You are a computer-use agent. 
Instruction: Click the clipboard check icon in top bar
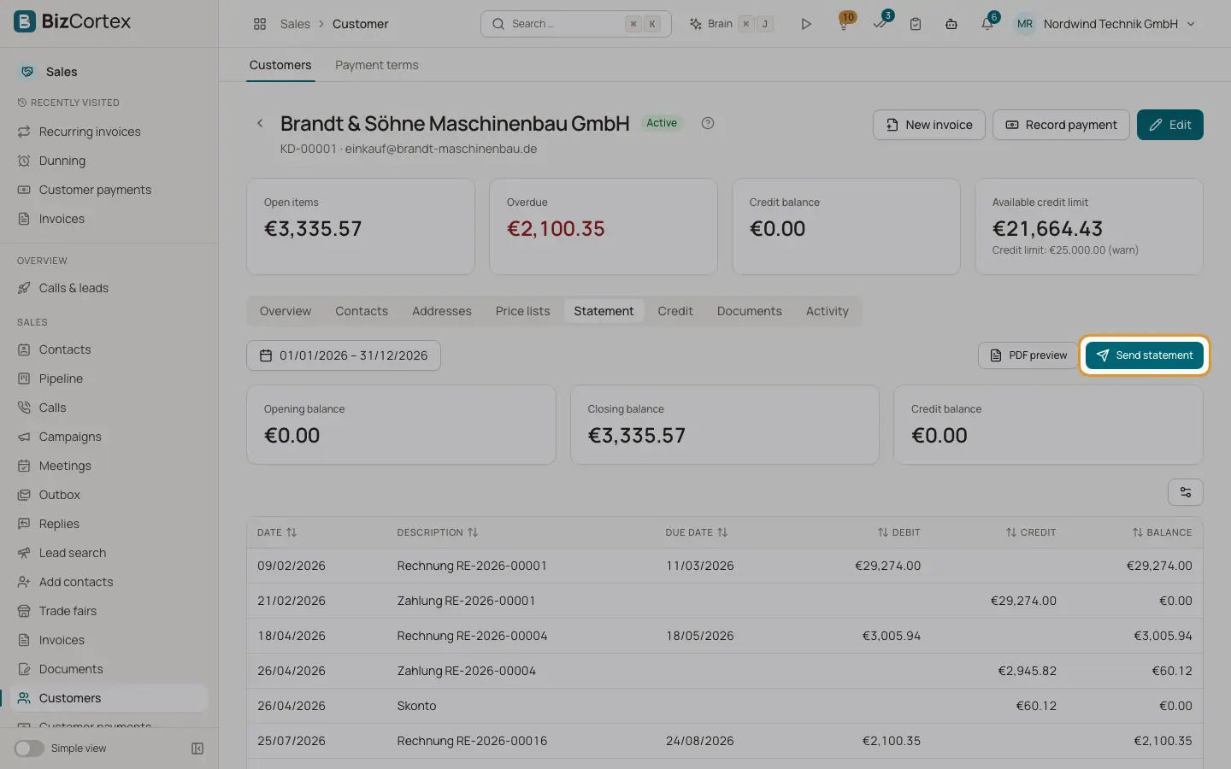916,24
